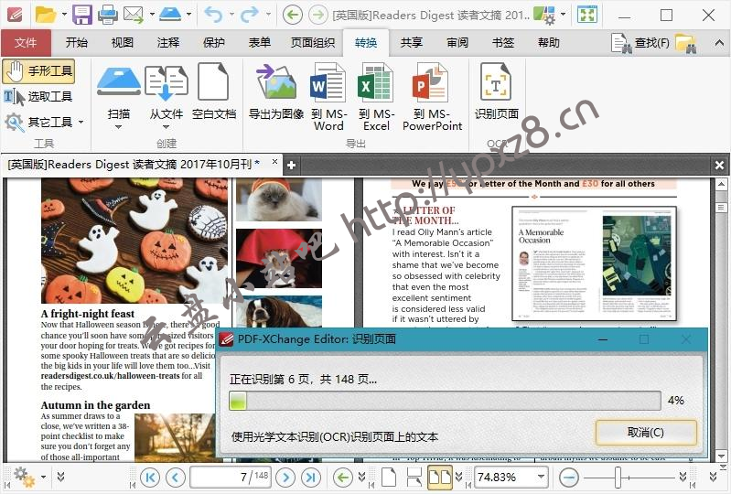The image size is (731, 494).
Task: Switch to the 注释 ribbon tab
Action: [x=167, y=42]
